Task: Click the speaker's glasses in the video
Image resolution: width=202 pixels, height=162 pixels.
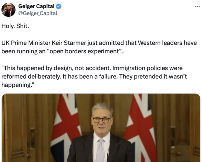Action: pos(102,119)
